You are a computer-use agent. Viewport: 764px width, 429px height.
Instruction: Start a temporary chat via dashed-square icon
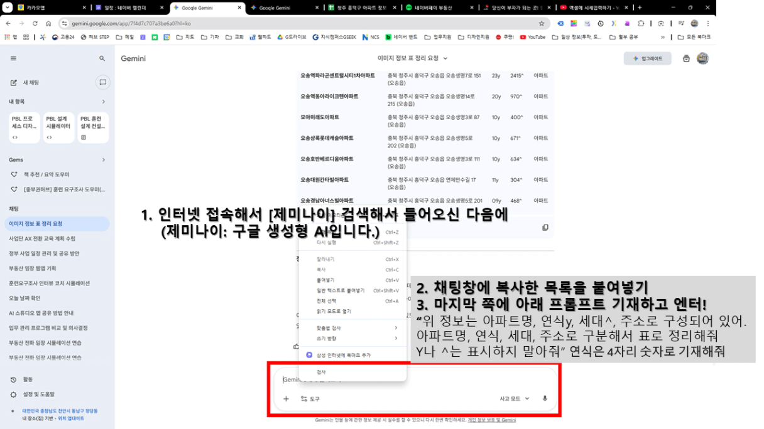coord(102,82)
